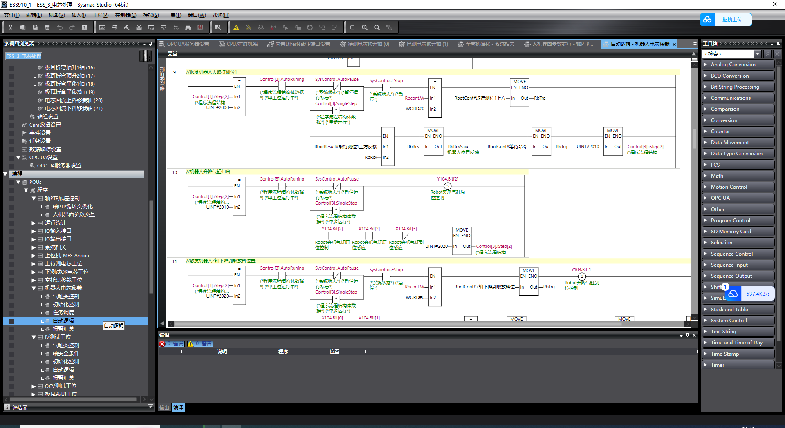Collapse the 机器人电芯移栽 tree node
This screenshot has width=785, height=428.
pyautogui.click(x=34, y=288)
